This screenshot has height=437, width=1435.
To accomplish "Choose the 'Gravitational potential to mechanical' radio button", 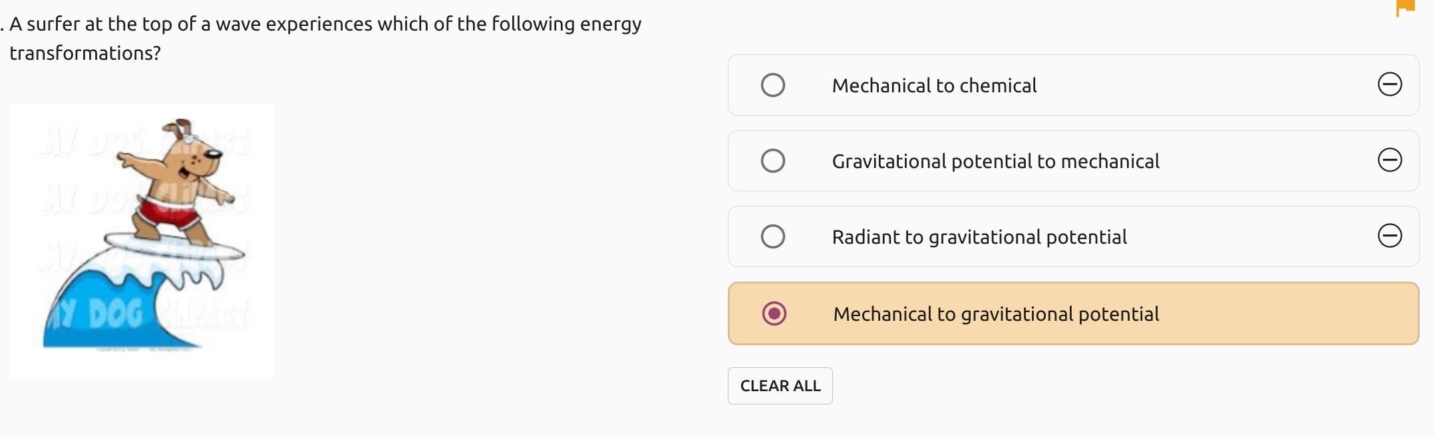I will (x=772, y=161).
